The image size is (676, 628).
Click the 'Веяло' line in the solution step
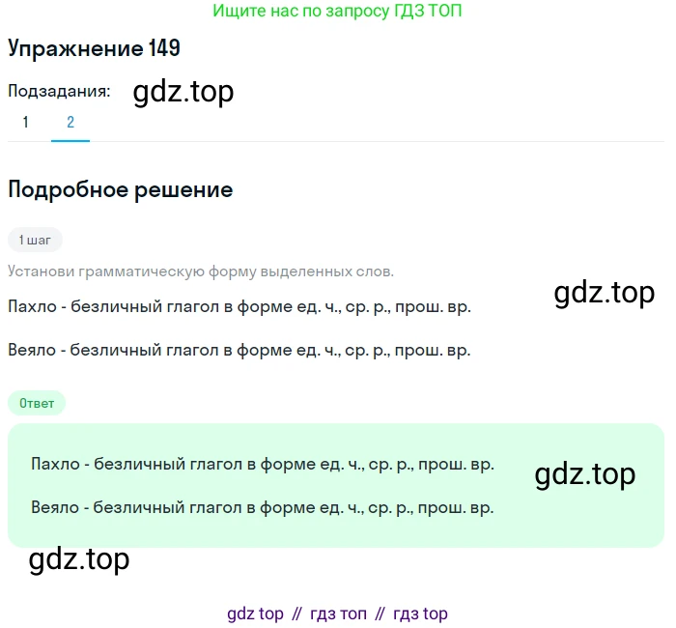239,350
